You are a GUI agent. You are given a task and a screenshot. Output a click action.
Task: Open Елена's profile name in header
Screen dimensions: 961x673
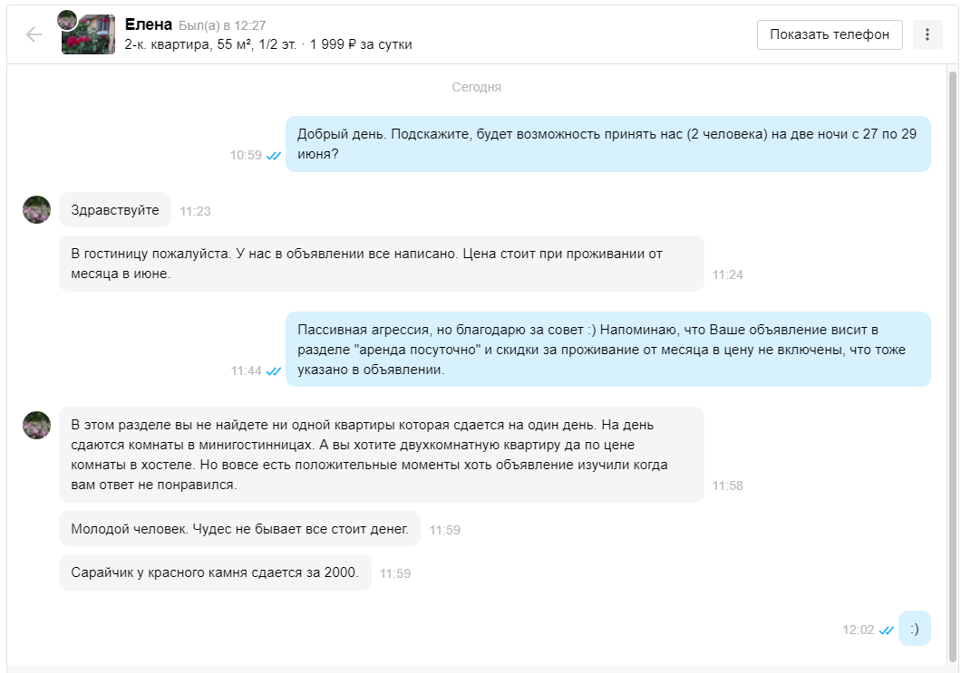[149, 24]
